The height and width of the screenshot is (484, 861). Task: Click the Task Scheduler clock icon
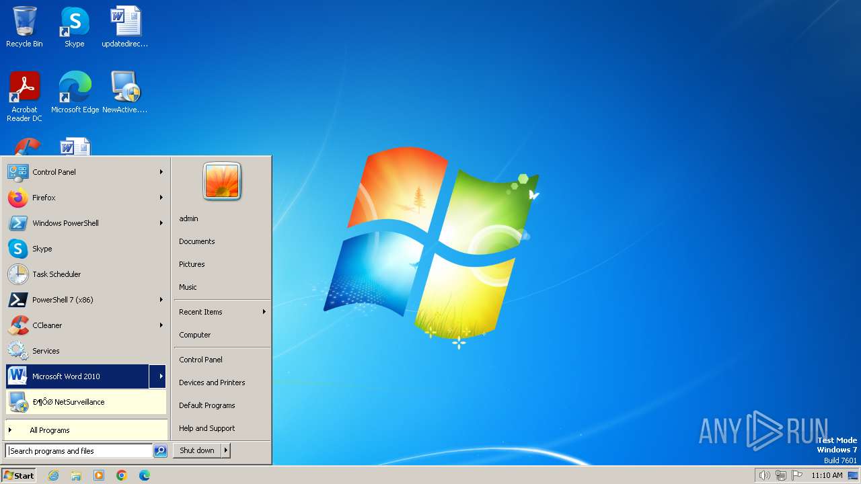tap(17, 274)
